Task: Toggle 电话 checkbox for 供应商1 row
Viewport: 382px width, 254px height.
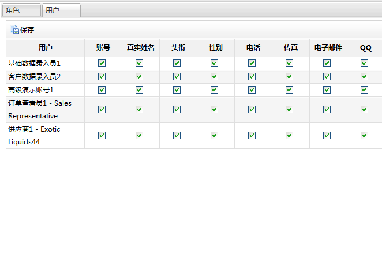Action: [252, 135]
